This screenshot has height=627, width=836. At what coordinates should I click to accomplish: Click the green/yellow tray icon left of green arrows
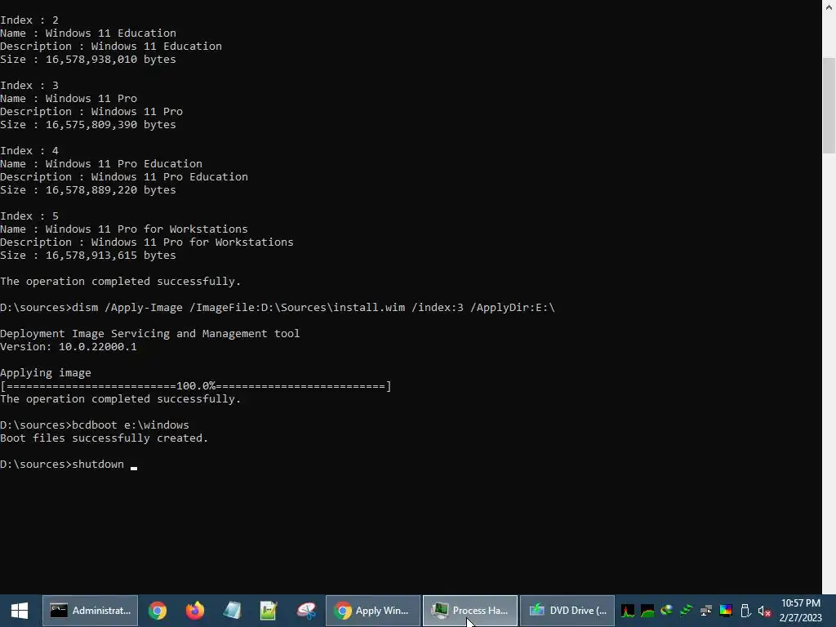coord(666,611)
